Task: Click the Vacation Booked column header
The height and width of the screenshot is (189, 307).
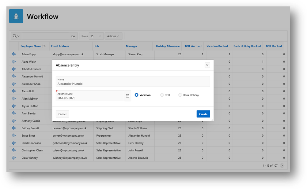Action: (x=217, y=46)
